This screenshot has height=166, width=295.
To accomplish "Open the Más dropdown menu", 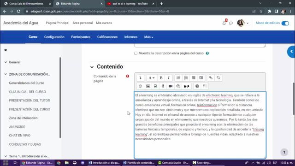I will click(x=148, y=37).
